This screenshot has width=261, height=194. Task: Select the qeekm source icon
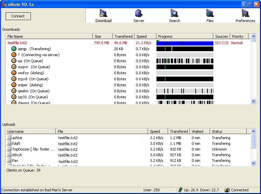click(x=14, y=91)
